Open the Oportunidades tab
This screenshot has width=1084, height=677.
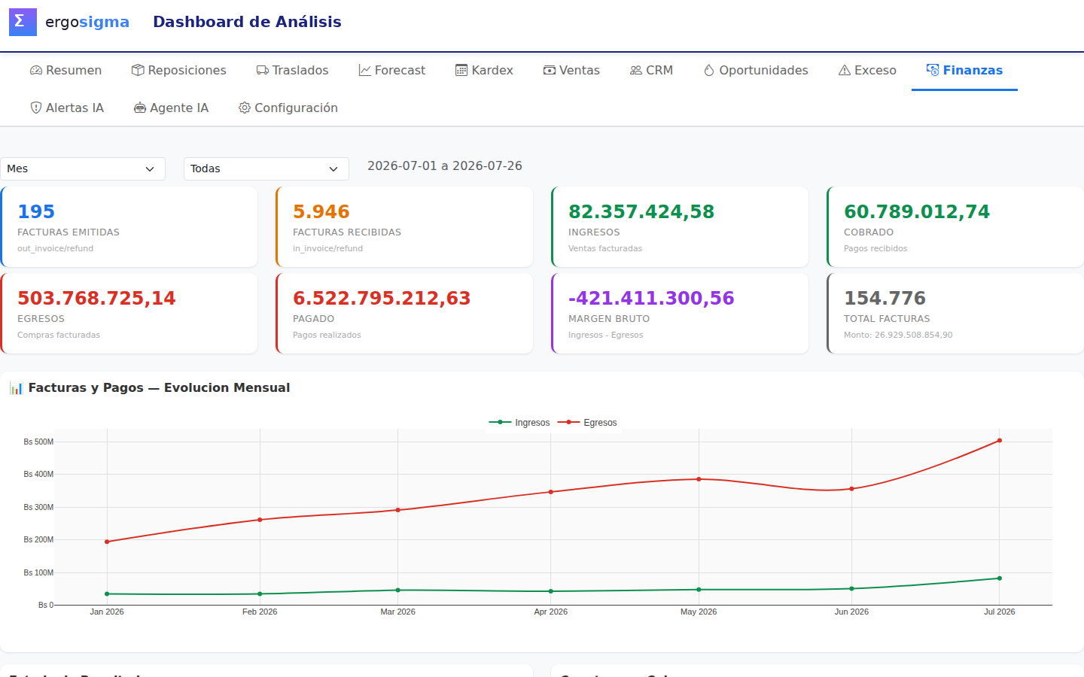click(x=756, y=70)
